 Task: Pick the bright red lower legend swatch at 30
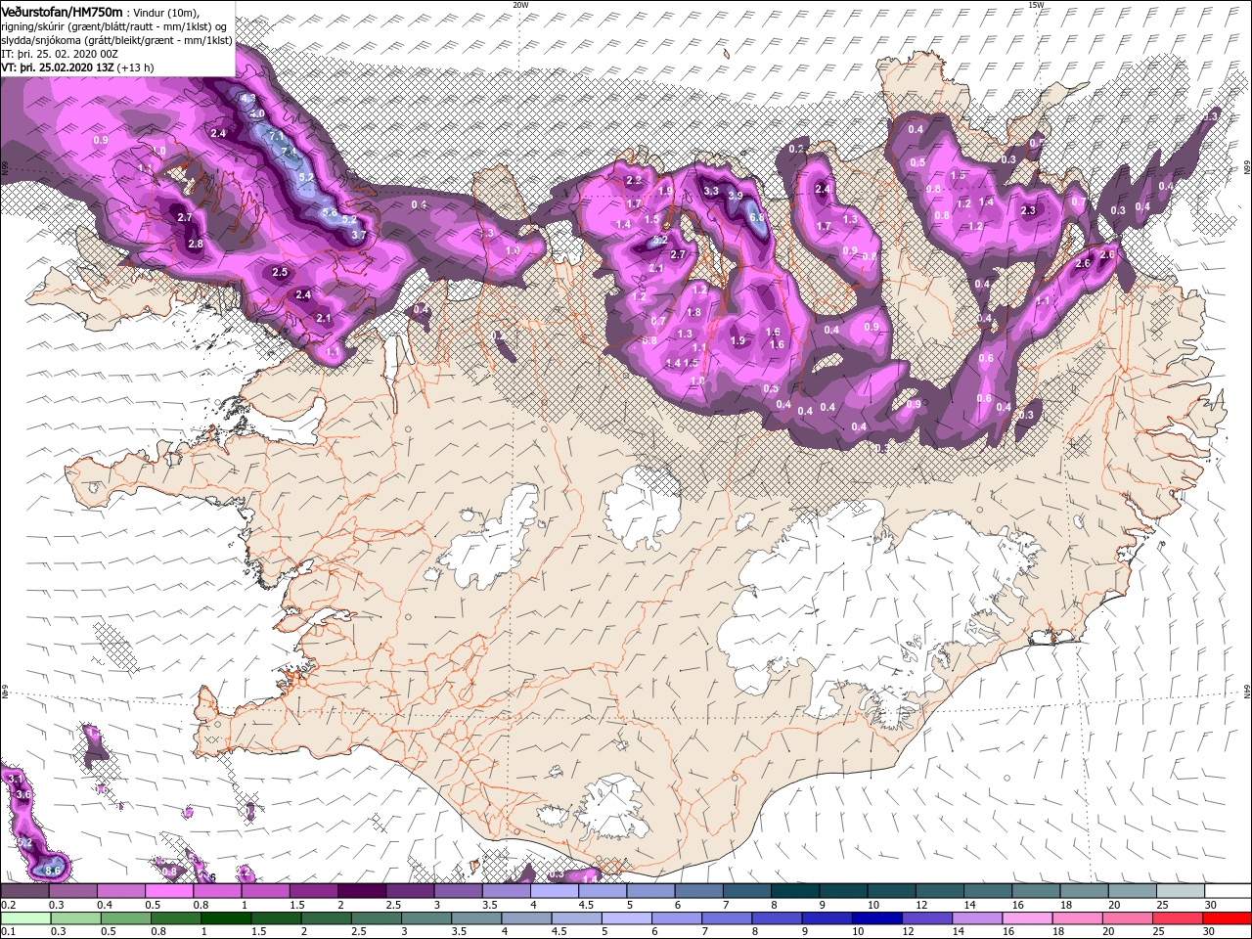click(1227, 918)
